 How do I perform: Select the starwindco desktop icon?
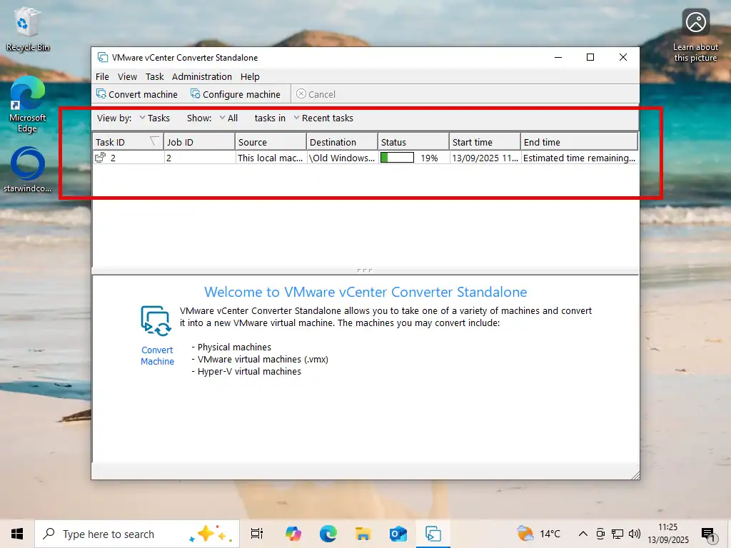(x=27, y=170)
